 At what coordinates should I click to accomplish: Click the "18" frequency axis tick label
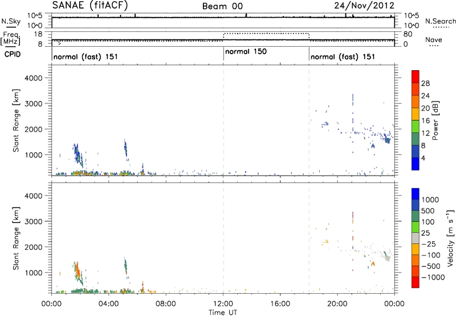(x=38, y=34)
